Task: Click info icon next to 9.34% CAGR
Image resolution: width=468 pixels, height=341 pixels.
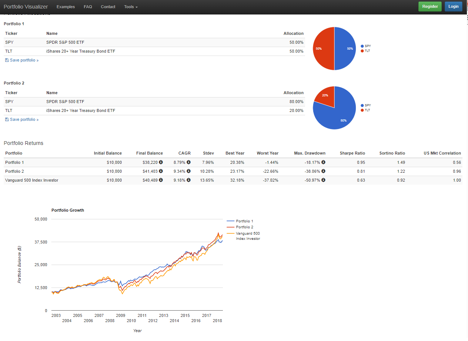Action: tap(188, 171)
